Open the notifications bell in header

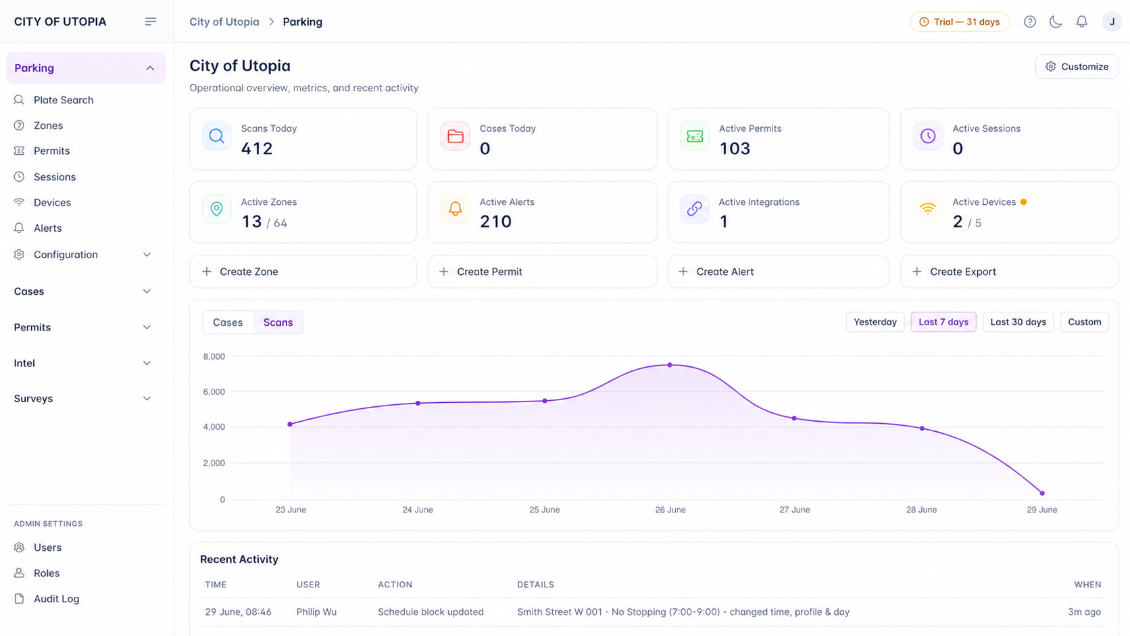click(x=1082, y=22)
